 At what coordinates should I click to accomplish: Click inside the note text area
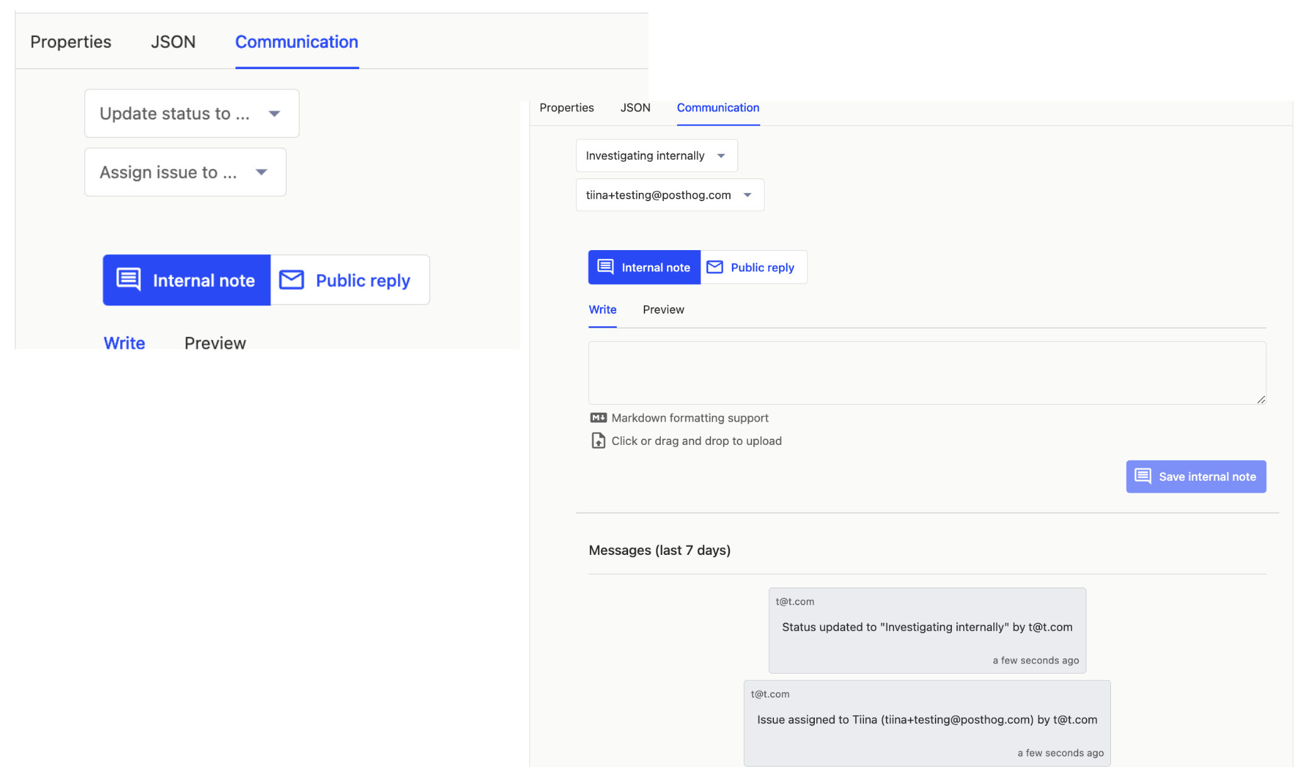click(x=926, y=373)
